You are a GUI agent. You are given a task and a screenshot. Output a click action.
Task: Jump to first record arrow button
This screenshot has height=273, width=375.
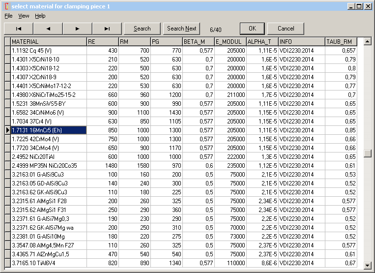coord(18,29)
